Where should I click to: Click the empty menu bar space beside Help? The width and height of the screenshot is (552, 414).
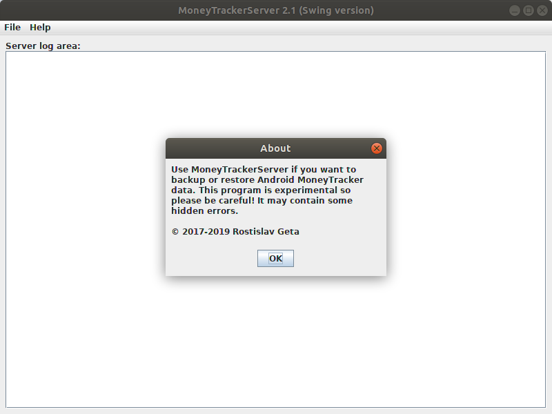pyautogui.click(x=299, y=28)
